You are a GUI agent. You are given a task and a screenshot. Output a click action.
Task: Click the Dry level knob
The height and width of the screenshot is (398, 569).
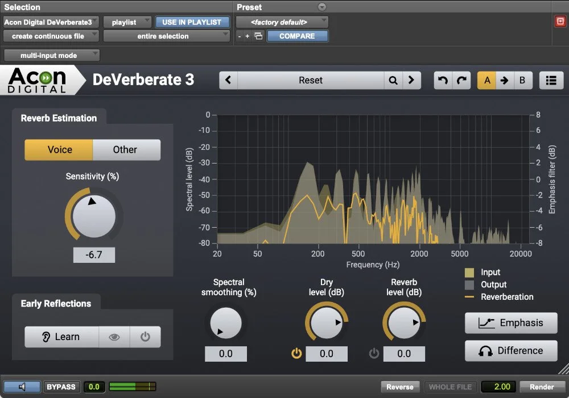(327, 323)
